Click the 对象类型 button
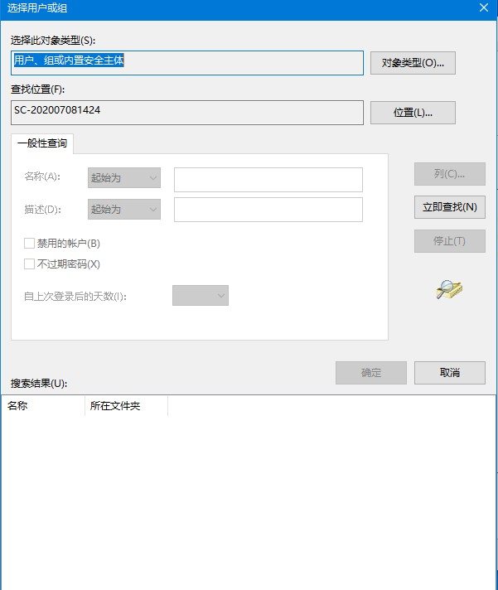Viewport: 498px width, 590px height. click(413, 63)
